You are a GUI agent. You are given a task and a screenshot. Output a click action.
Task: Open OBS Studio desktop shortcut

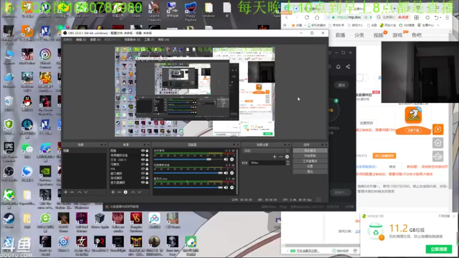tap(9, 174)
